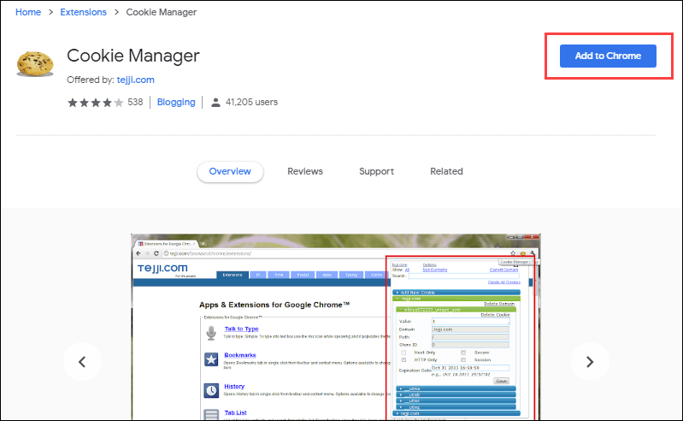683x421 pixels.
Task: Click the Blogging category link
Action: (176, 103)
